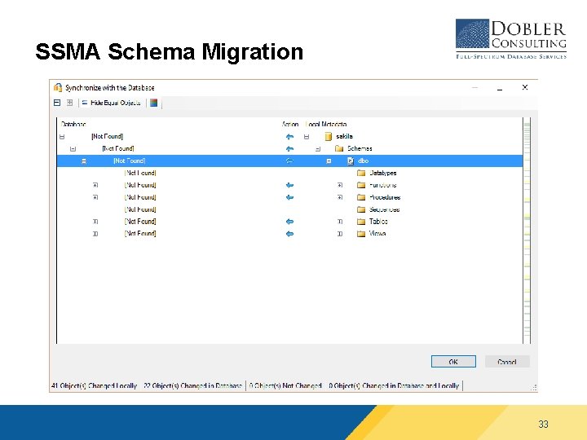Click the collapse-all toolbar icon
Image resolution: width=587 pixels, height=440 pixels.
(x=57, y=103)
